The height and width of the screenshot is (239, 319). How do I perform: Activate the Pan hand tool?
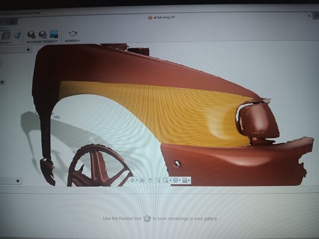coord(150,180)
